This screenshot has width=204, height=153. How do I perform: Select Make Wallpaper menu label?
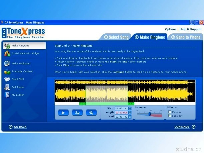tap(21, 63)
